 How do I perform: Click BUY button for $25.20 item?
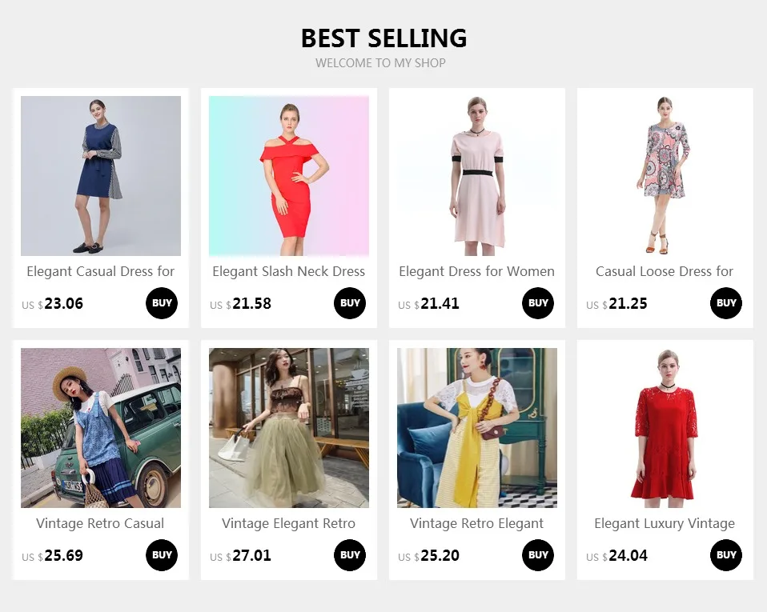538,555
